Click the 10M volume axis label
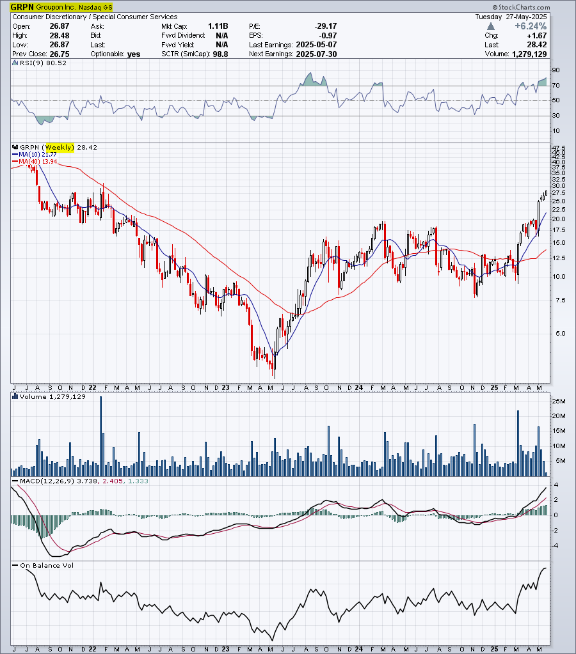Image resolution: width=576 pixels, height=654 pixels. coord(559,446)
